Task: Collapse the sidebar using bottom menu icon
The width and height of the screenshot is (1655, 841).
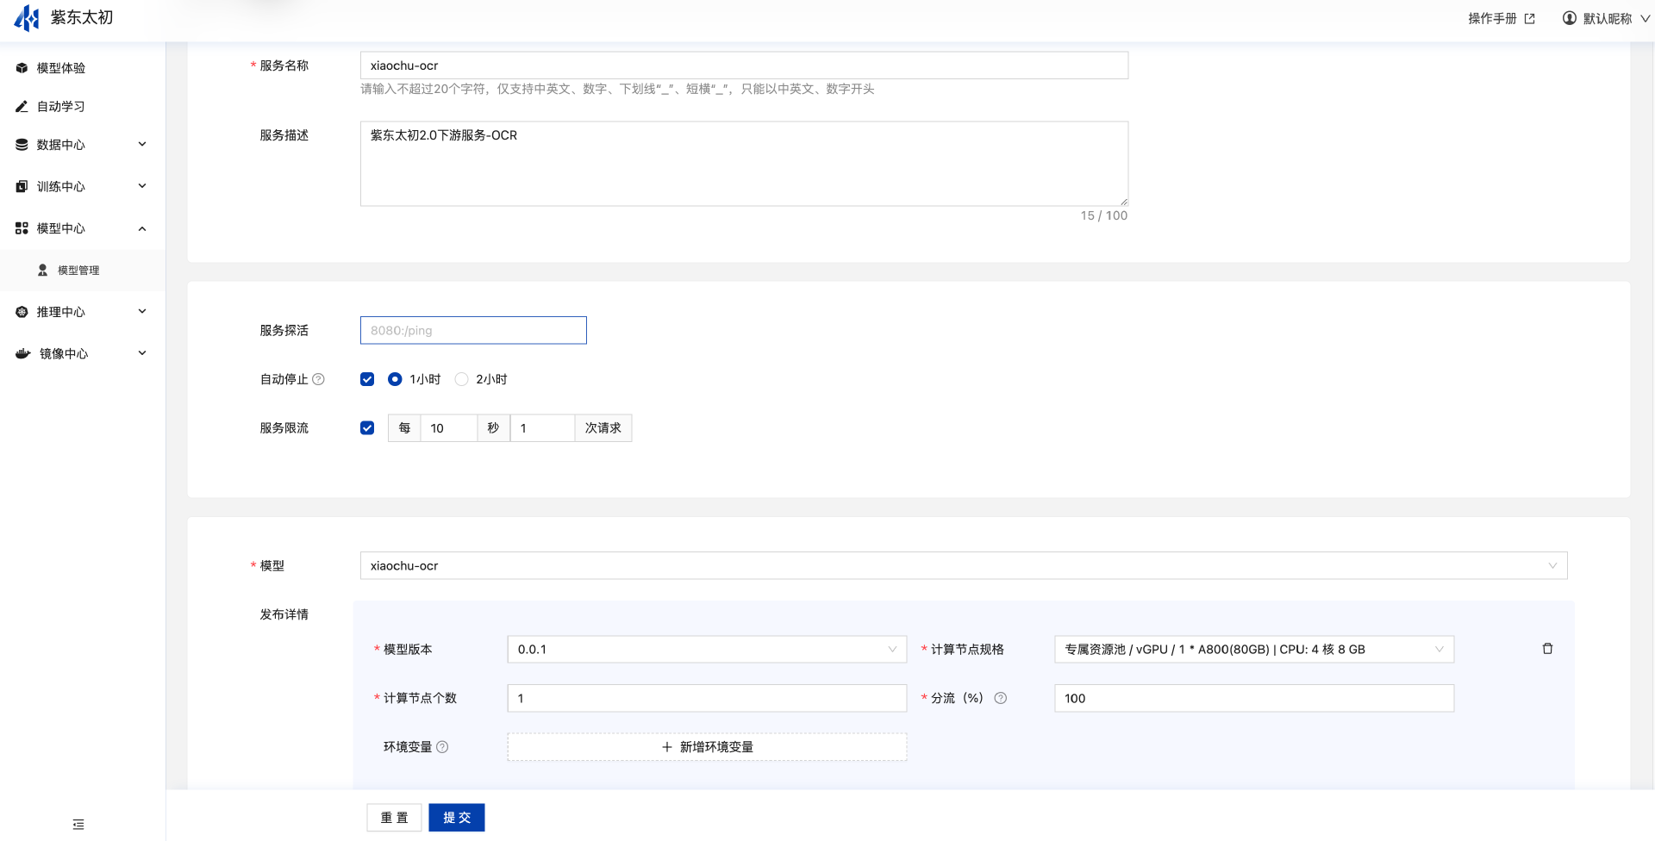Action: 78,825
